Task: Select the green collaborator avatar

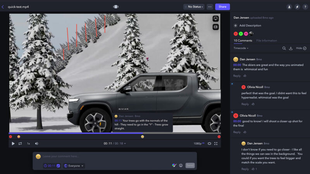Action: click(x=241, y=34)
